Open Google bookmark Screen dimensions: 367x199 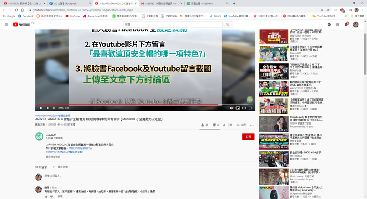click(x=9, y=16)
